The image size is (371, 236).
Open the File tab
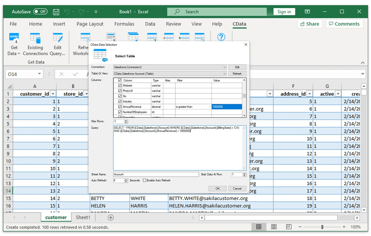(13, 24)
